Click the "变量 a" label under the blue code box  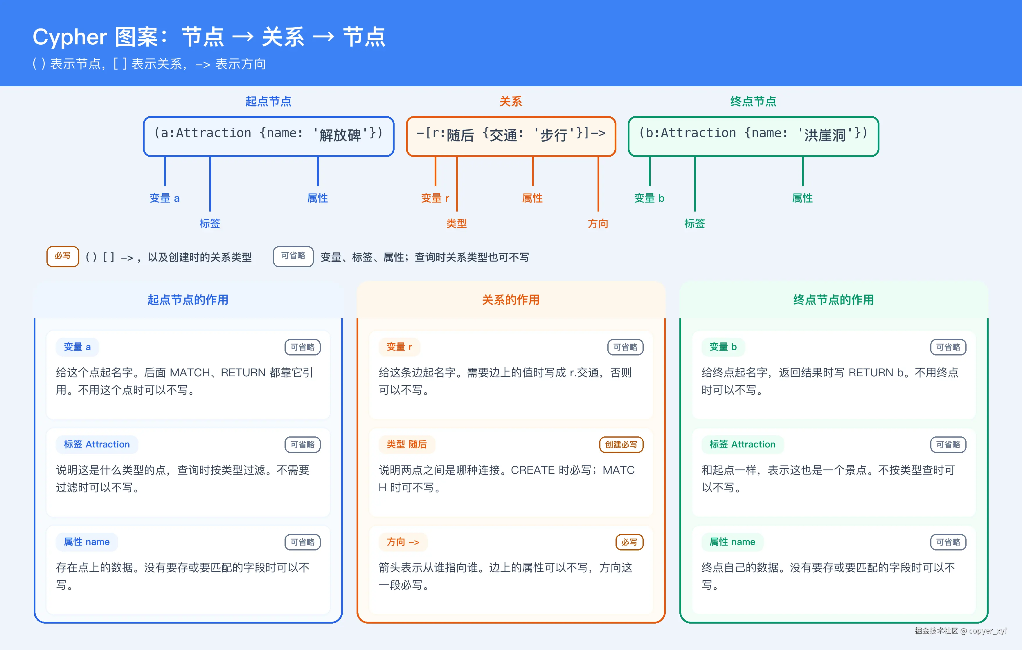(x=165, y=198)
